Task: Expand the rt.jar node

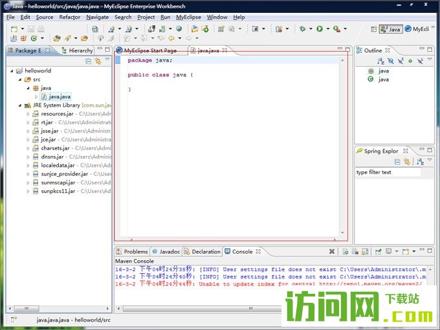Action: click(x=28, y=123)
